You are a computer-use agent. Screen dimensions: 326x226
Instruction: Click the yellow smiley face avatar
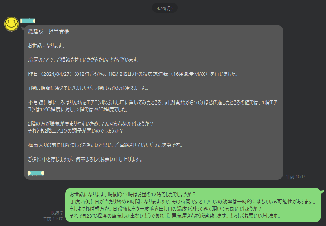pos(11,24)
